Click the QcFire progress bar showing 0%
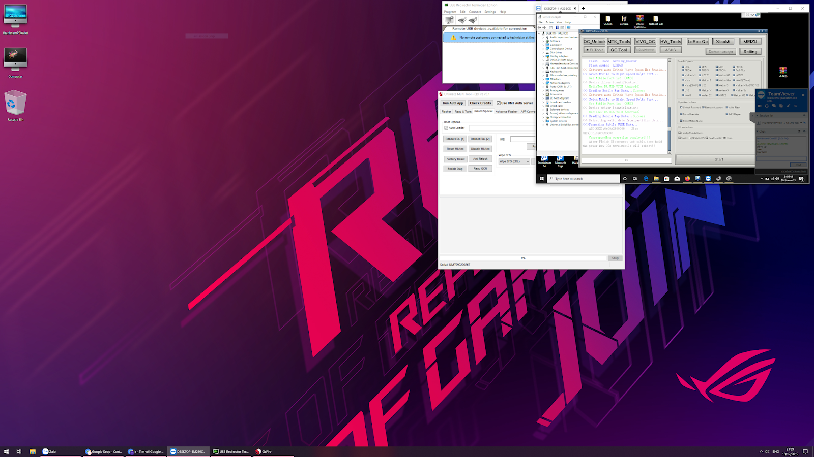Screen dimensions: 814x457 click(523, 258)
